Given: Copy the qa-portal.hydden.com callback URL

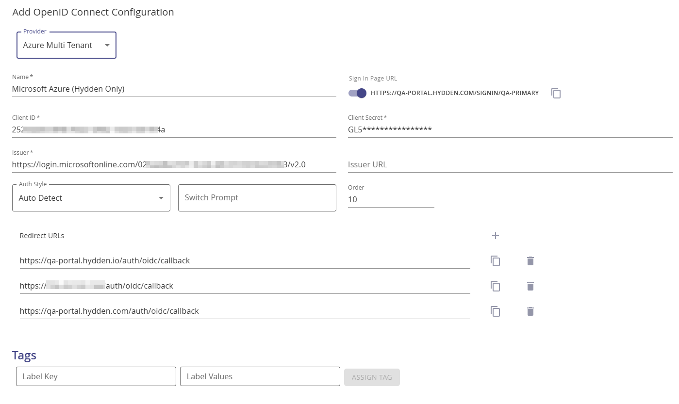Looking at the screenshot, I should (495, 311).
